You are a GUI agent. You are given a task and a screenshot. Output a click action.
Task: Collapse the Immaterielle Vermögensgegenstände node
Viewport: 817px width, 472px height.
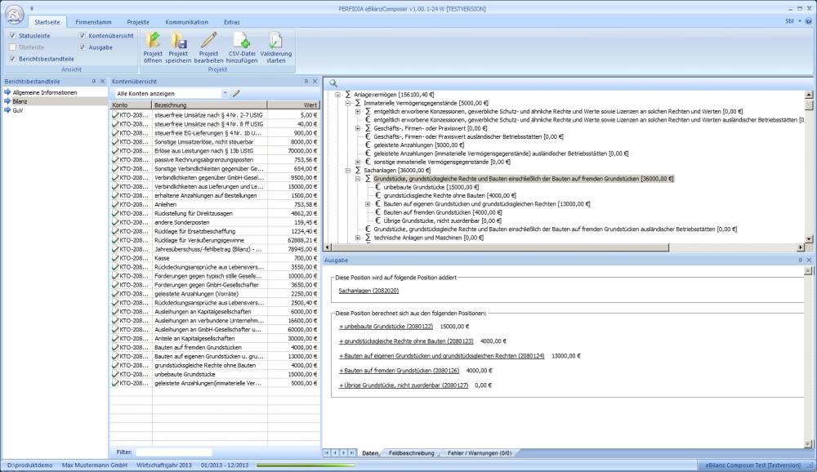coord(347,103)
